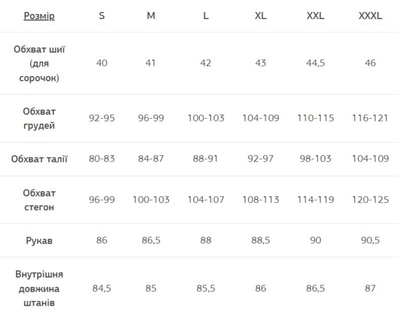Click waist girth value 88-91 for L
Screen dimensions: 408x312
(206, 159)
